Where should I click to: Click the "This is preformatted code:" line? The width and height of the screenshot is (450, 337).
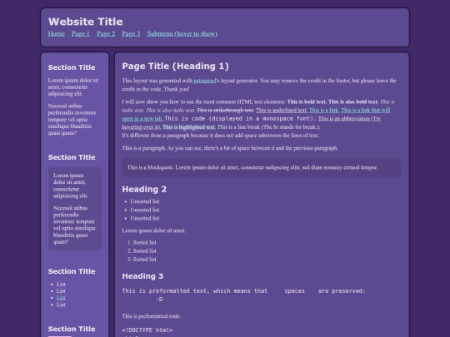tap(152, 316)
